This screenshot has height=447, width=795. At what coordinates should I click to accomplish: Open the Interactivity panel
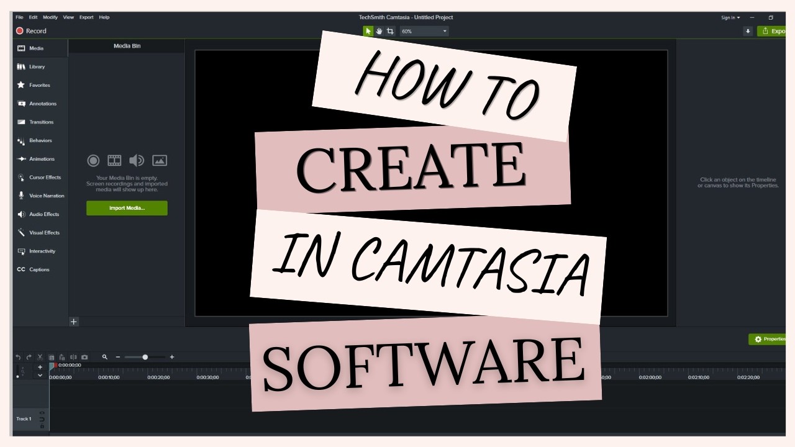40,251
